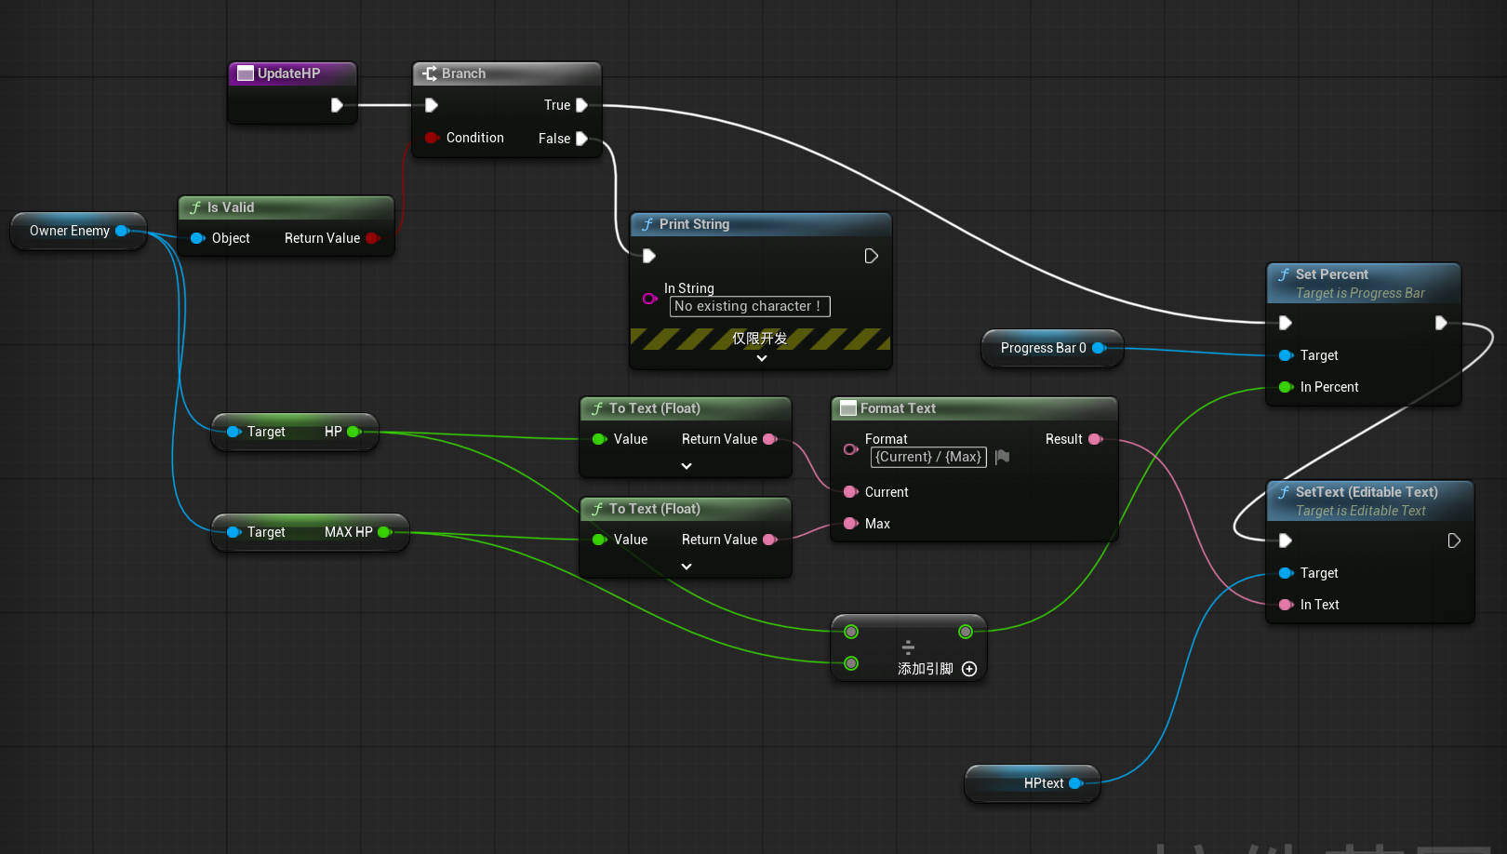Click the Print String output execution pin
This screenshot has width=1507, height=854.
pyautogui.click(x=871, y=256)
